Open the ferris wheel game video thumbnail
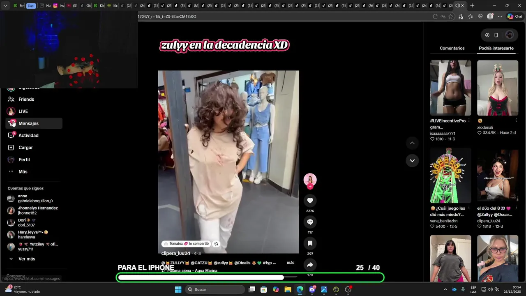The image size is (526, 296). 450,176
